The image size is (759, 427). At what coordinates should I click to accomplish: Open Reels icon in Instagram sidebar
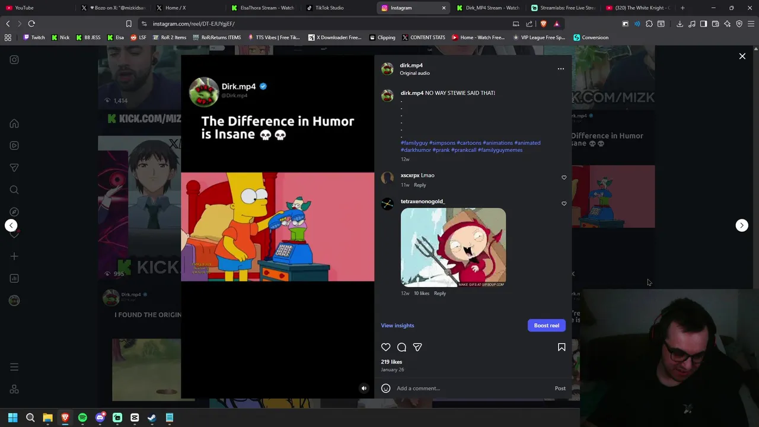pos(14,145)
